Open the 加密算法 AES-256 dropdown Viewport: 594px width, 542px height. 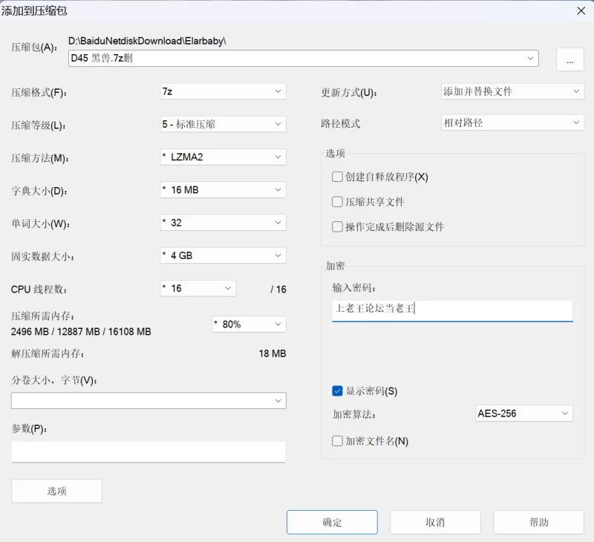524,414
